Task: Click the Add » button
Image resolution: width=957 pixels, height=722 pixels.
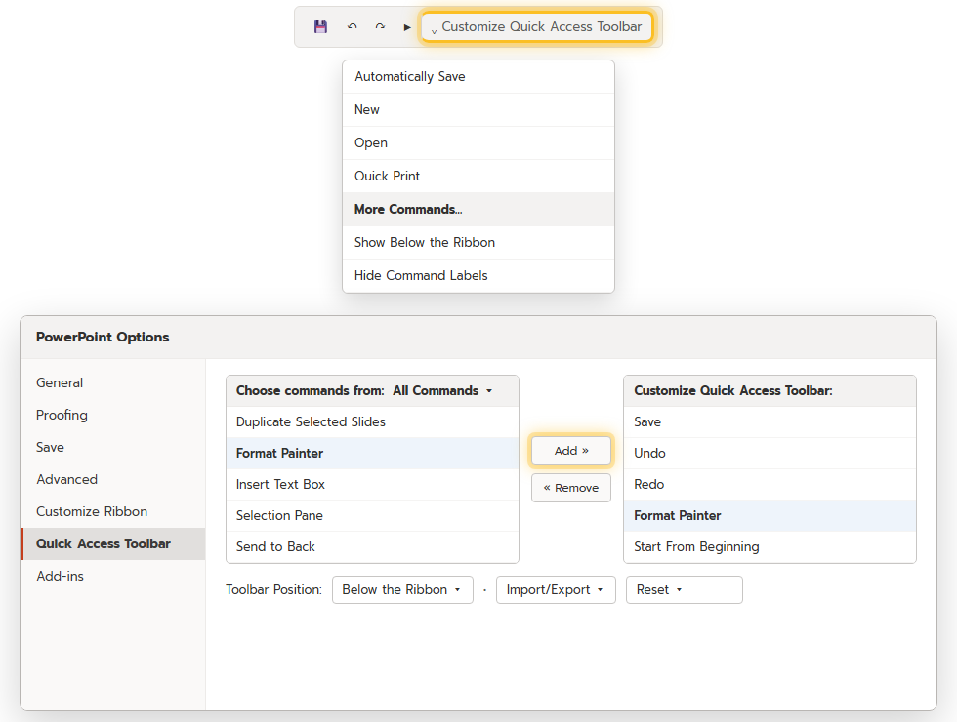Action: coord(570,451)
